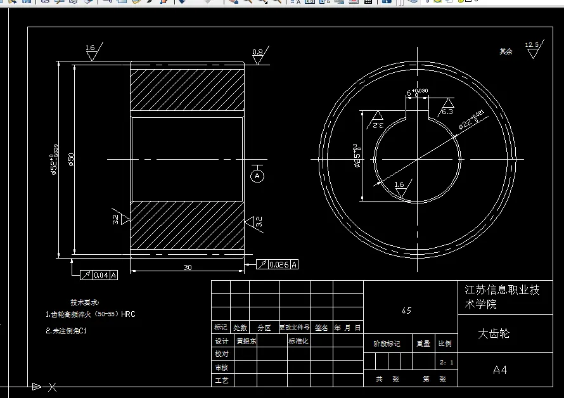Click the 设计 row label

(222, 341)
